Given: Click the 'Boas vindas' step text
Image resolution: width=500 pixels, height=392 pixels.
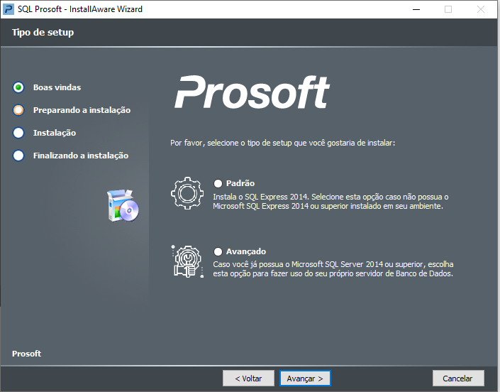Looking at the screenshot, I should [57, 87].
